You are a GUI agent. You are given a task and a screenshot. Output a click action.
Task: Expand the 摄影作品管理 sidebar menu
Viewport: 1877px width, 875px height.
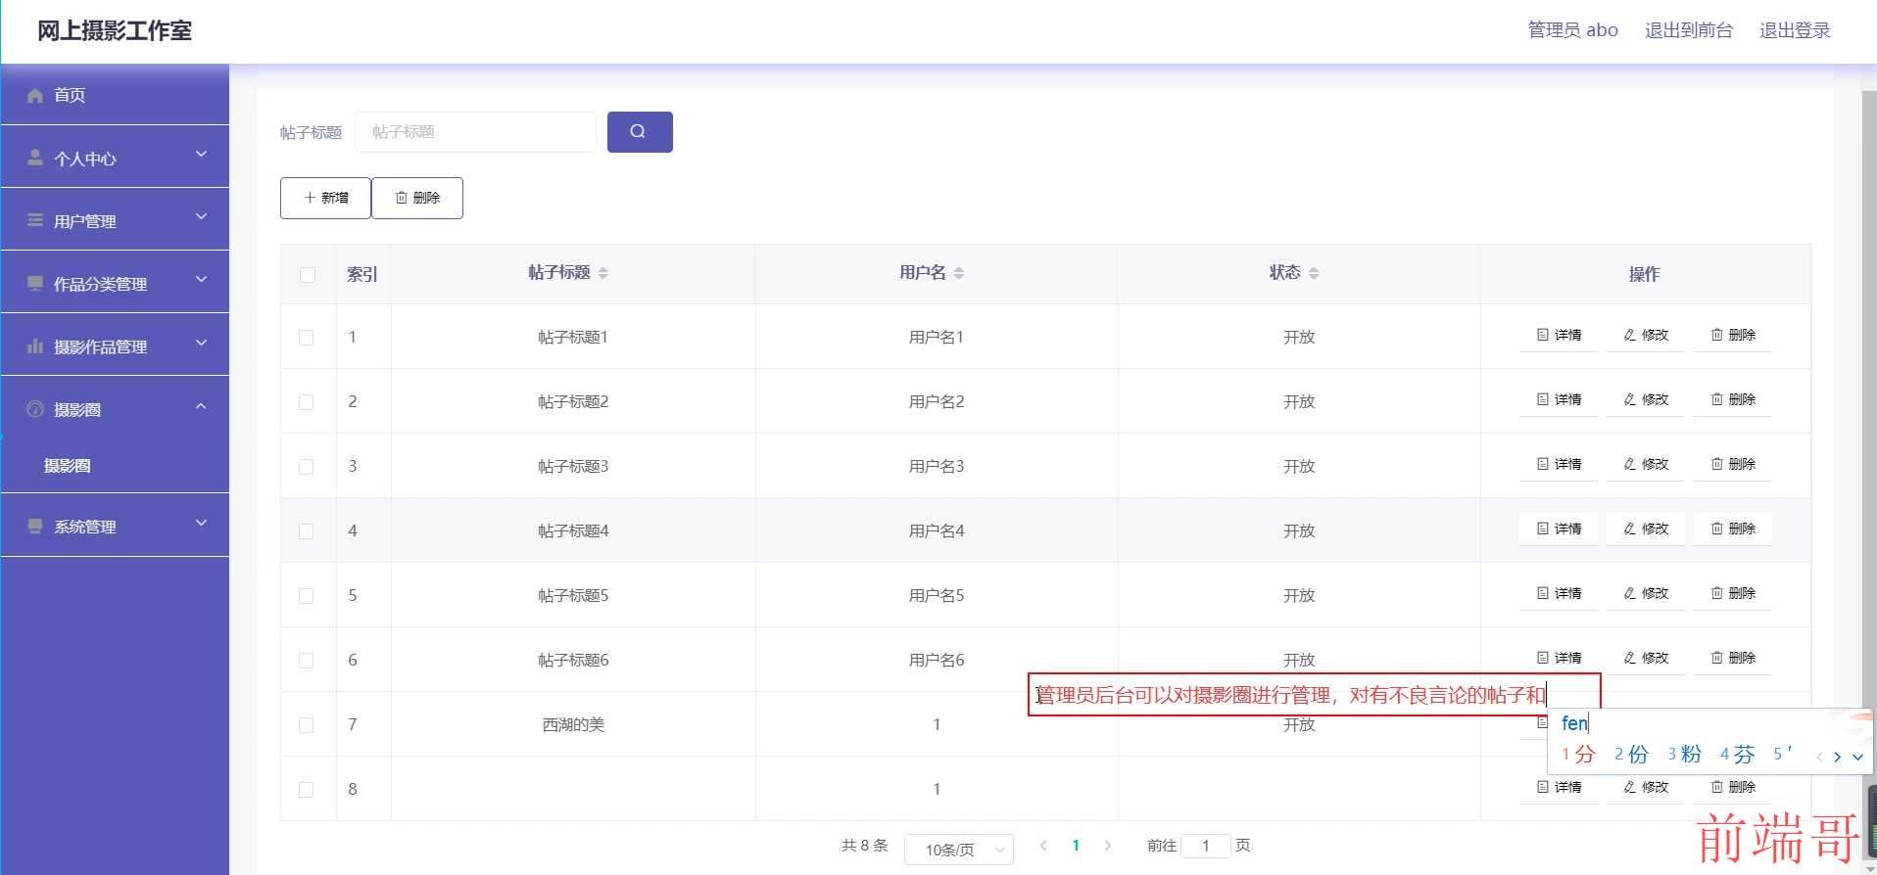pyautogui.click(x=116, y=345)
